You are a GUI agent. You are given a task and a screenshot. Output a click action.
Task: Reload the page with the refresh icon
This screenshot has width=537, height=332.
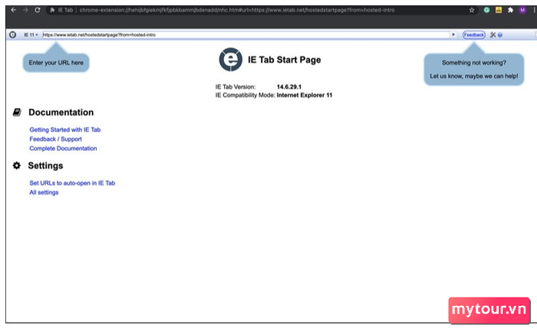(x=38, y=10)
